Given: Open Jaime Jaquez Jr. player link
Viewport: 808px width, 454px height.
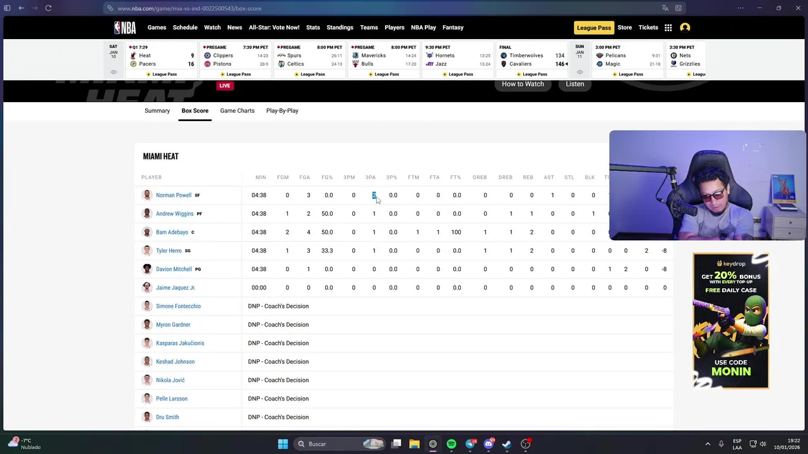Looking at the screenshot, I should pyautogui.click(x=175, y=288).
